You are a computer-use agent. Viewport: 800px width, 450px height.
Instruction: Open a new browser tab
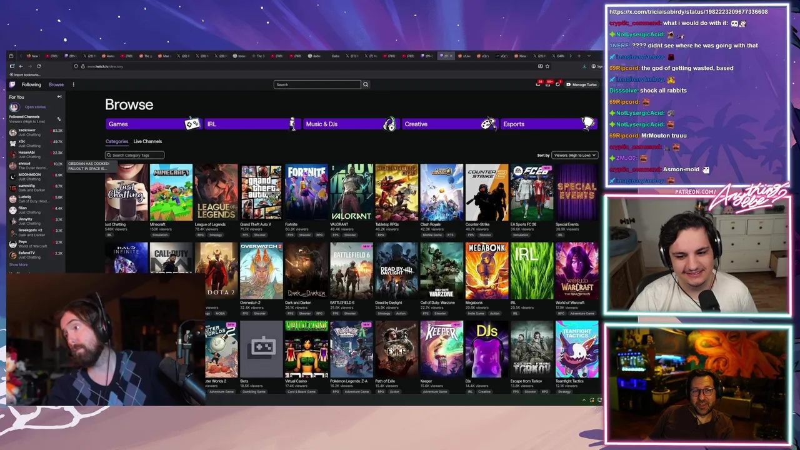pyautogui.click(x=579, y=56)
